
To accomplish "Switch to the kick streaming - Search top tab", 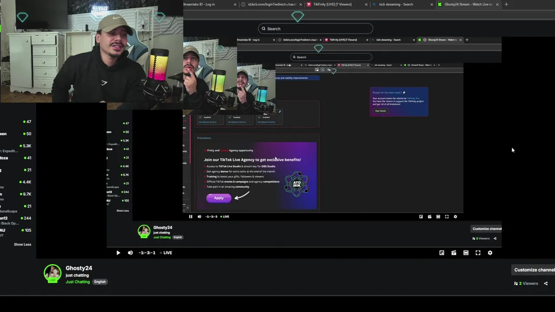I will [x=395, y=4].
